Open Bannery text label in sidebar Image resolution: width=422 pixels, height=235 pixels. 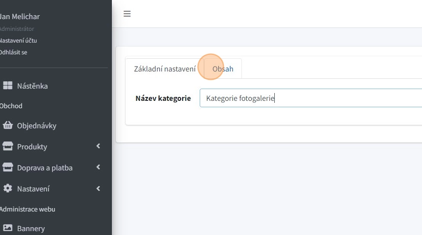click(x=31, y=228)
